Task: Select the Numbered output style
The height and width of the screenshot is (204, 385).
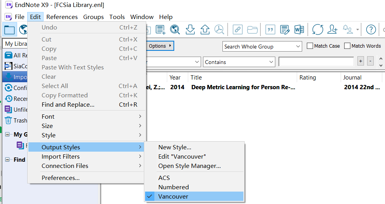Action: click(x=194, y=187)
